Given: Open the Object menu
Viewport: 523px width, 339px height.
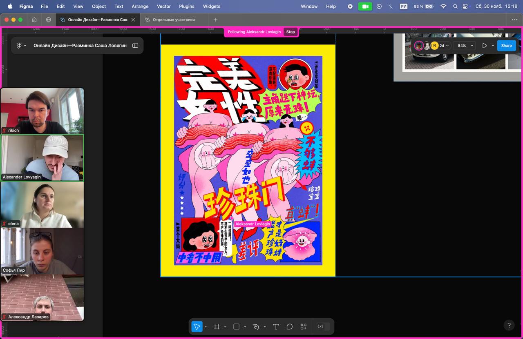Looking at the screenshot, I should (x=99, y=6).
